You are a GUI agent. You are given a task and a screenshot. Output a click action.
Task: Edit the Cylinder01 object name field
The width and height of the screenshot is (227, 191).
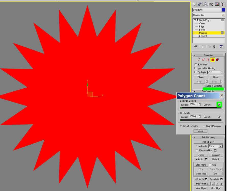[x=207, y=10]
